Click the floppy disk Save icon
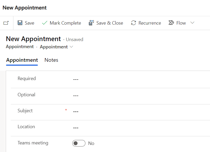 click(x=20, y=23)
